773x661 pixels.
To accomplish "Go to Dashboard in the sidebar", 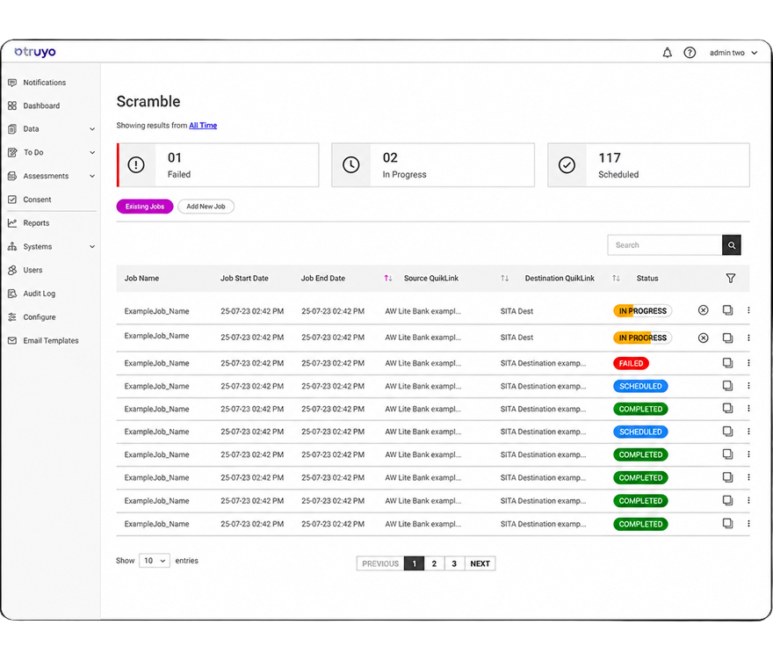I will point(41,105).
